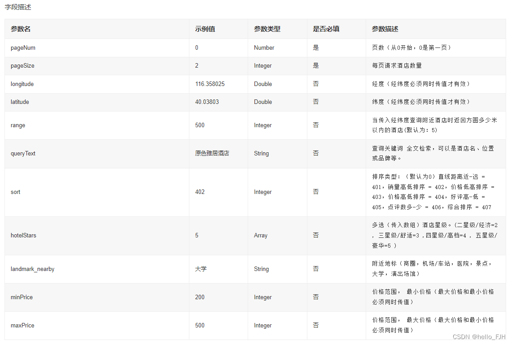
Task: Select the hotelStars parameter name
Action: [23, 236]
